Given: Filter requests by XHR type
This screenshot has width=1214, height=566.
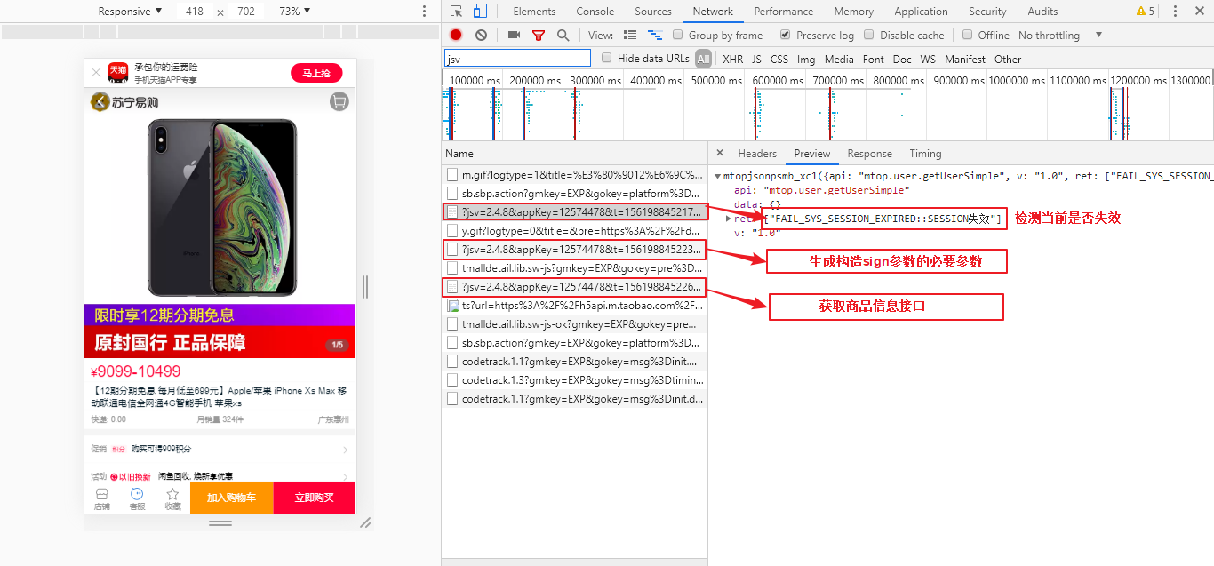Looking at the screenshot, I should coord(732,60).
